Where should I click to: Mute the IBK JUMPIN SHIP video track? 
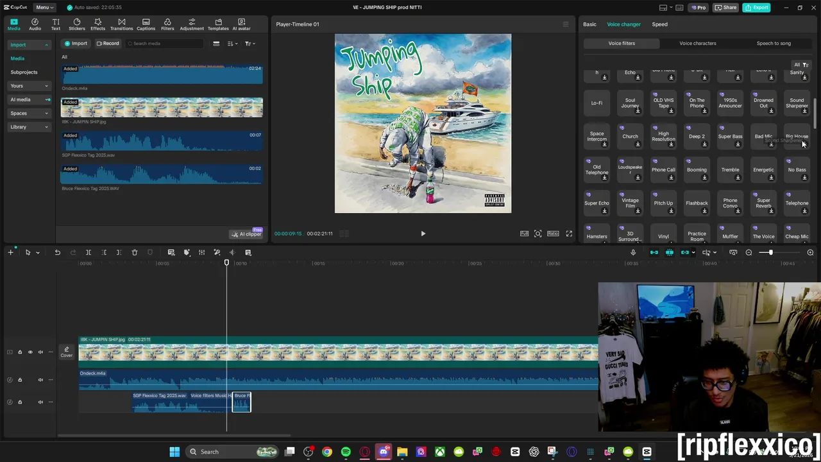pyautogui.click(x=40, y=352)
